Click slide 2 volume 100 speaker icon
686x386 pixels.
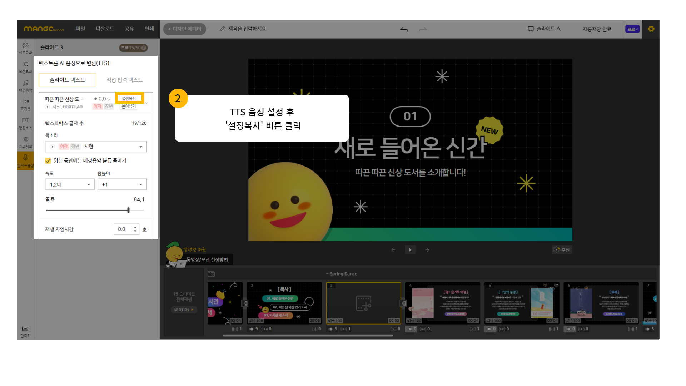pyautogui.click(x=256, y=321)
